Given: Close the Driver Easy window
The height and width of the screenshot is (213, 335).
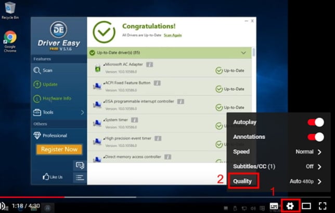Looking at the screenshot, I should [x=252, y=21].
